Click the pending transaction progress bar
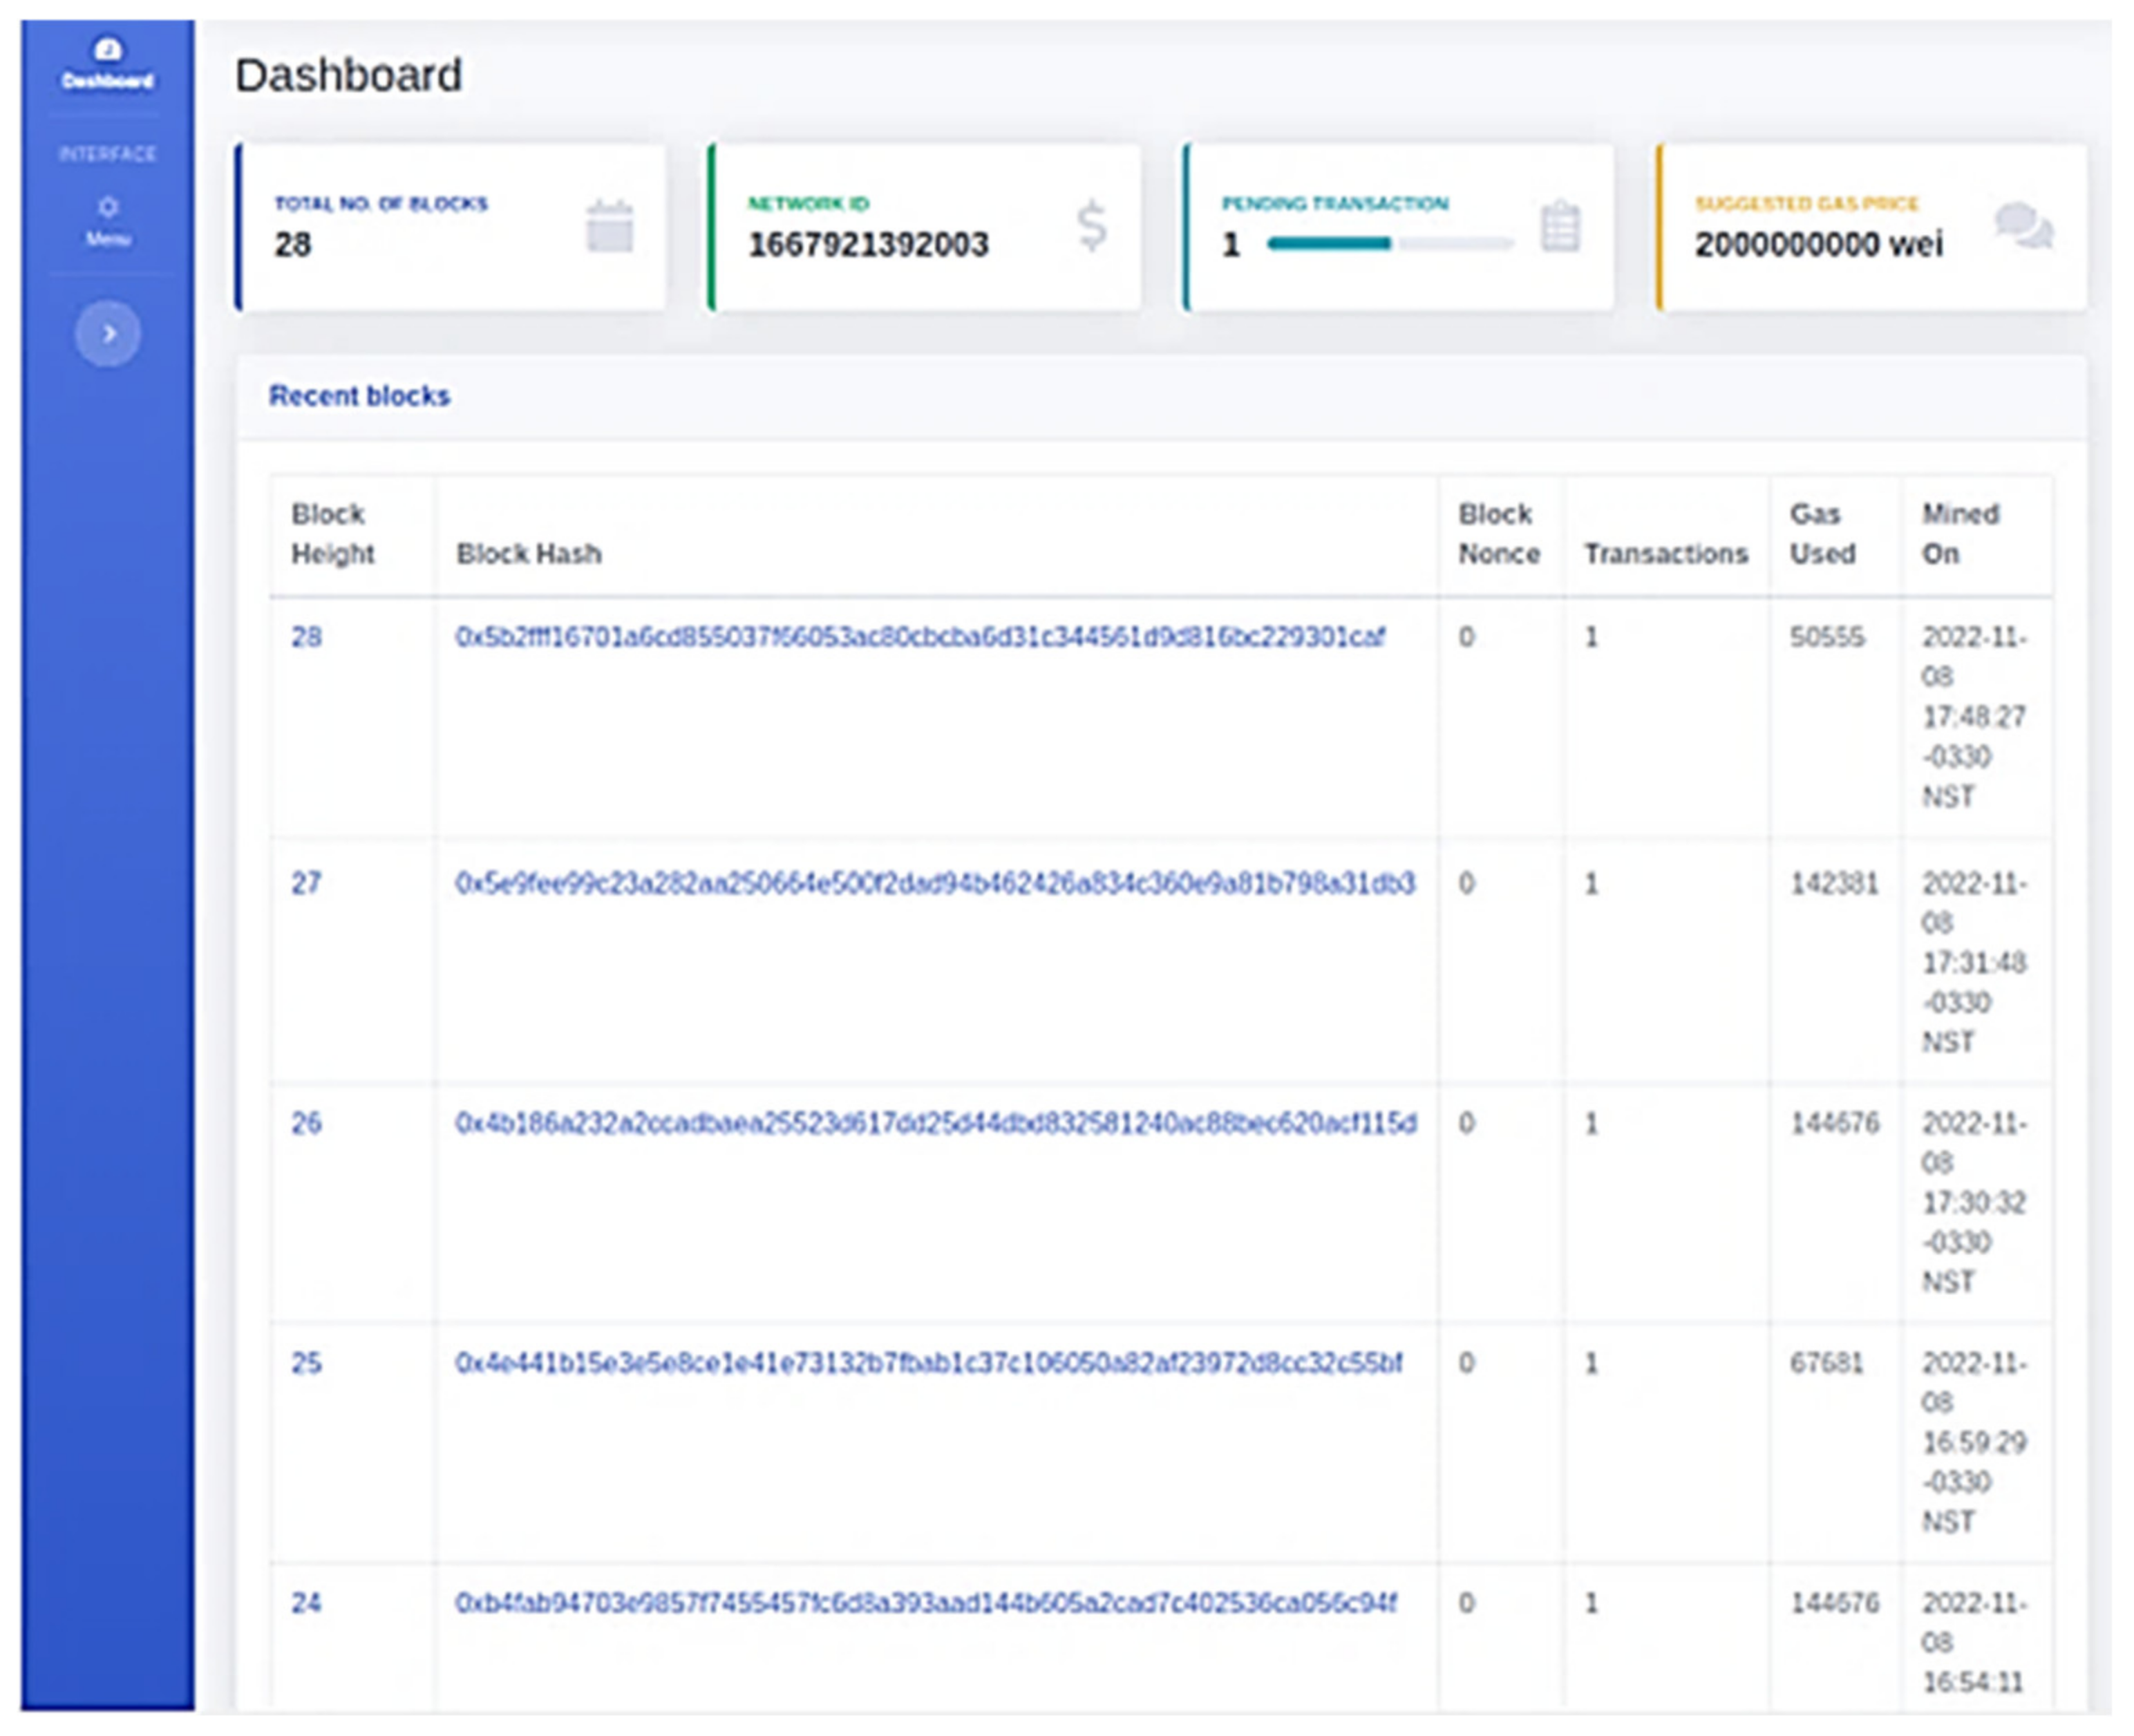The width and height of the screenshot is (2134, 1736). [1389, 243]
